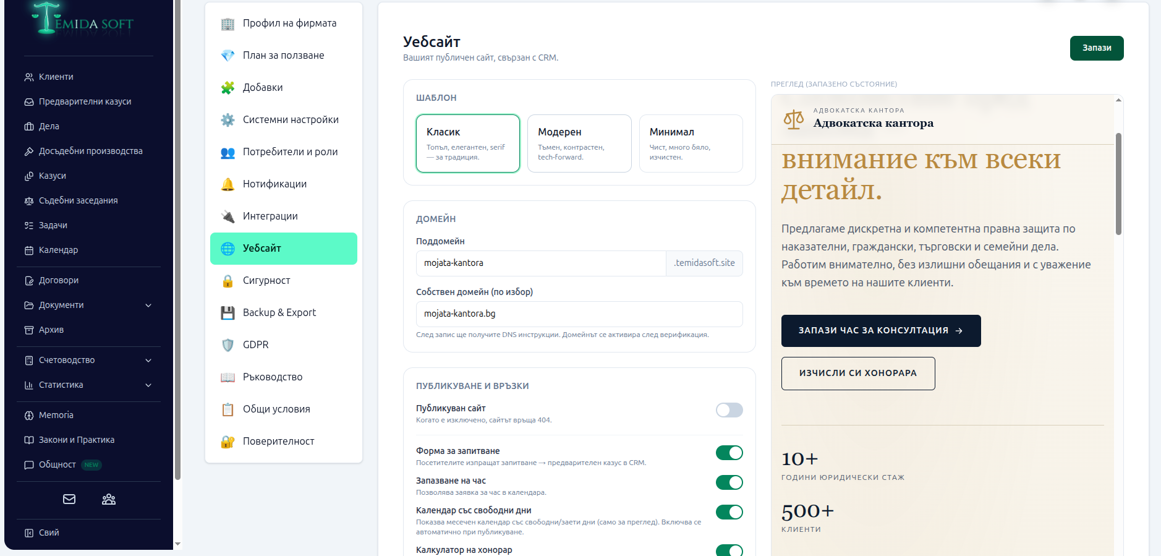This screenshot has height=556, width=1161.
Task: Expand the Документи submenu chevron
Action: tap(148, 306)
